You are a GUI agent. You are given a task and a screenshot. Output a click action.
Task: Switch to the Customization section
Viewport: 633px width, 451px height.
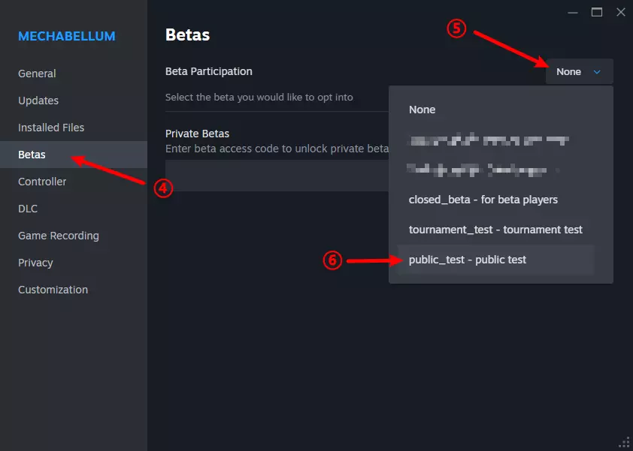[53, 290]
